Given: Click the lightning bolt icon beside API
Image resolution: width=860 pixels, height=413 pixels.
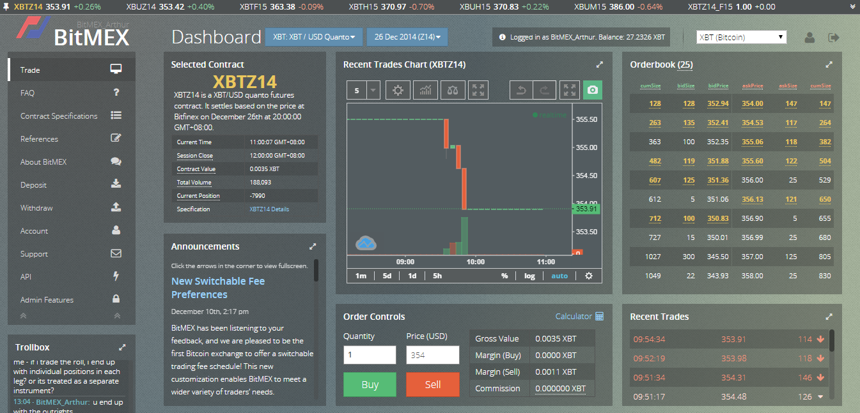Looking at the screenshot, I should click(x=116, y=276).
